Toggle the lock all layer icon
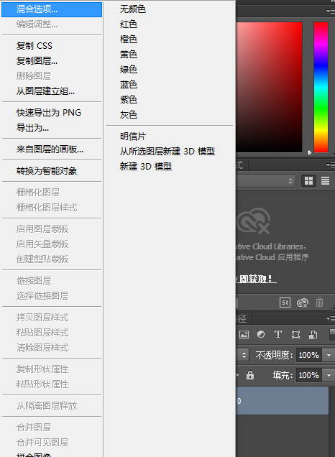Viewport: 335px width, 457px height. [250, 375]
